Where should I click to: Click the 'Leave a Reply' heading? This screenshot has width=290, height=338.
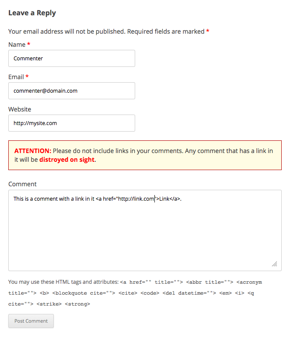(32, 13)
